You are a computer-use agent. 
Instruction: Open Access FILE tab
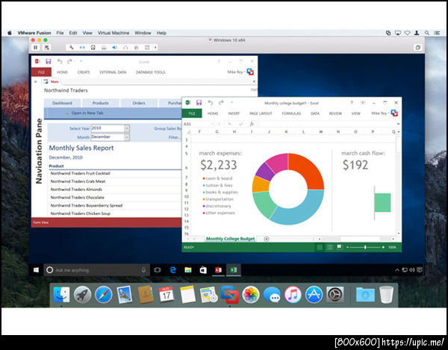click(41, 72)
